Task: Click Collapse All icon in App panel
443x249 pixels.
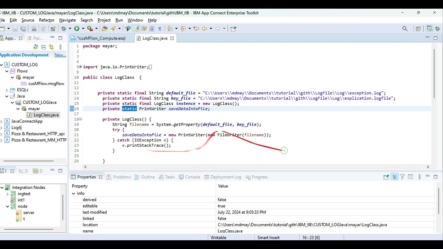Action: (43, 47)
